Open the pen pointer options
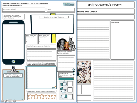137x103 pixels. 6,101
